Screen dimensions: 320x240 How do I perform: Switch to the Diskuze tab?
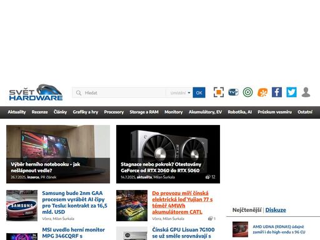[x=276, y=210]
